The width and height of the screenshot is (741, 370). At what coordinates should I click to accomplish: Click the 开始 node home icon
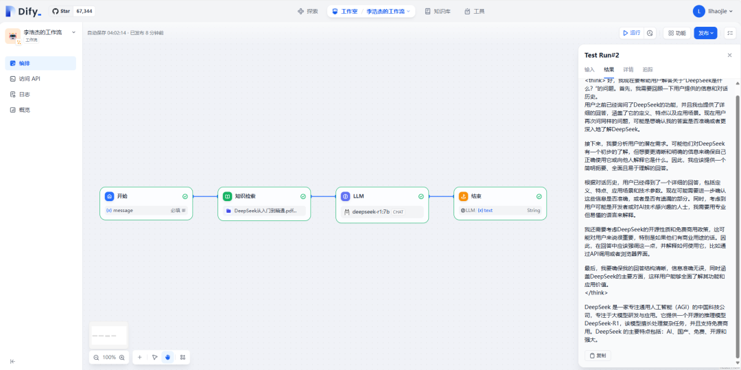110,196
